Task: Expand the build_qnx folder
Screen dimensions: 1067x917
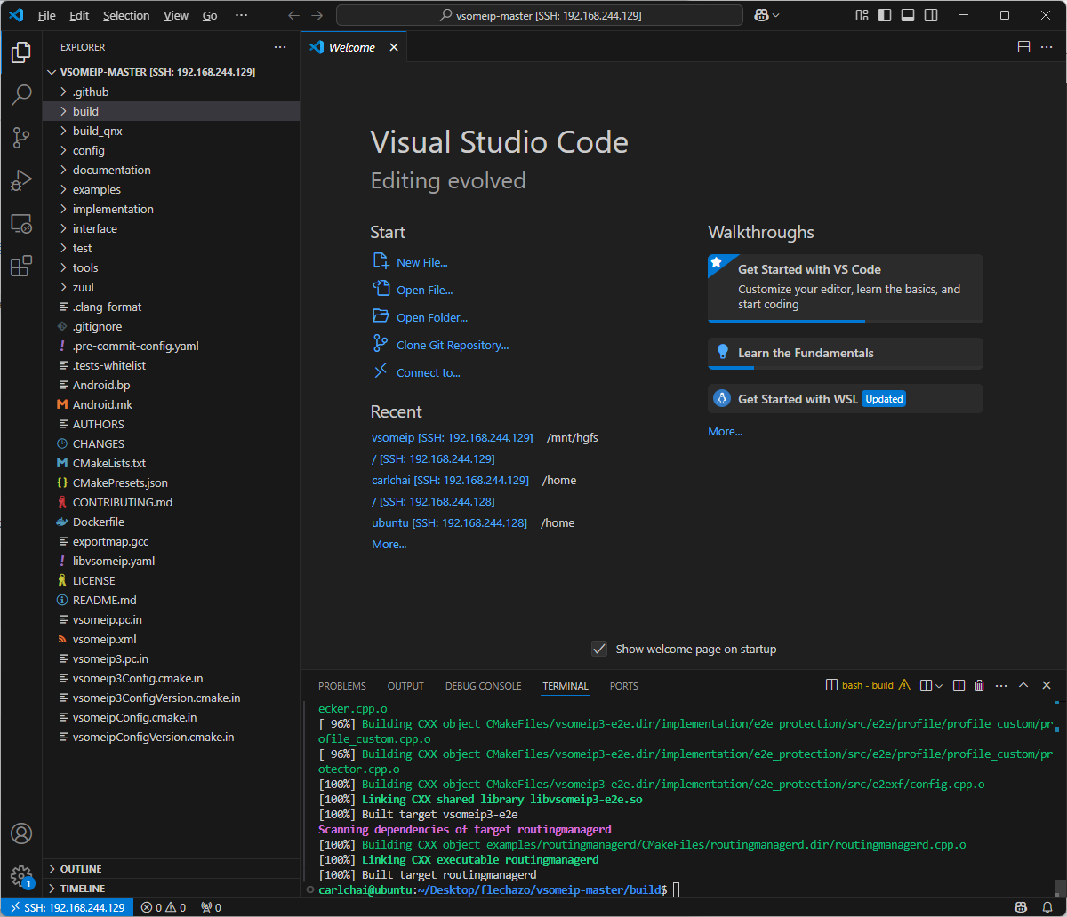Action: (172, 131)
